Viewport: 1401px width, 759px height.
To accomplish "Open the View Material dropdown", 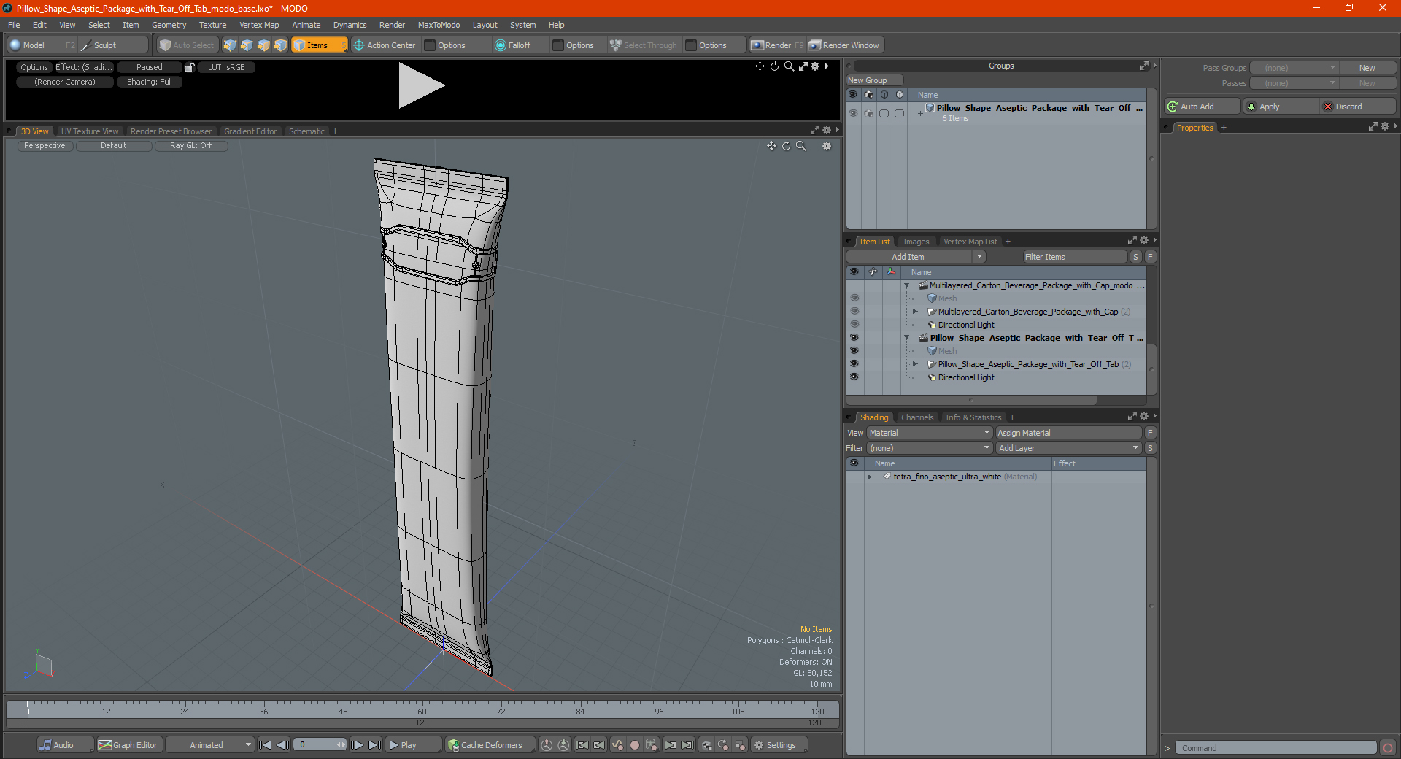I will tap(930, 433).
